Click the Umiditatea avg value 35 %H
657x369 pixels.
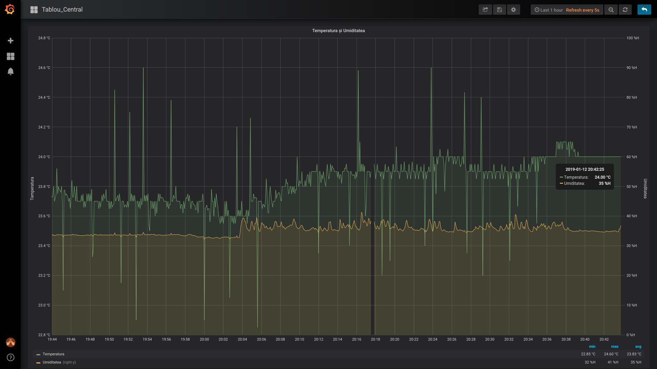point(636,362)
